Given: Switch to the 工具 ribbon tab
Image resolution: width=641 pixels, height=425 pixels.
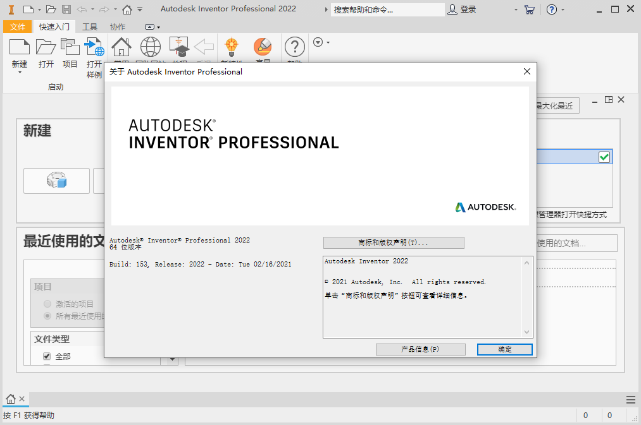Looking at the screenshot, I should (89, 27).
